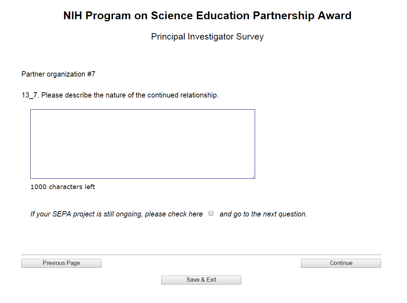The image size is (407, 303).
Task: Toggle the ongoing project checkbox
Action: tap(211, 214)
